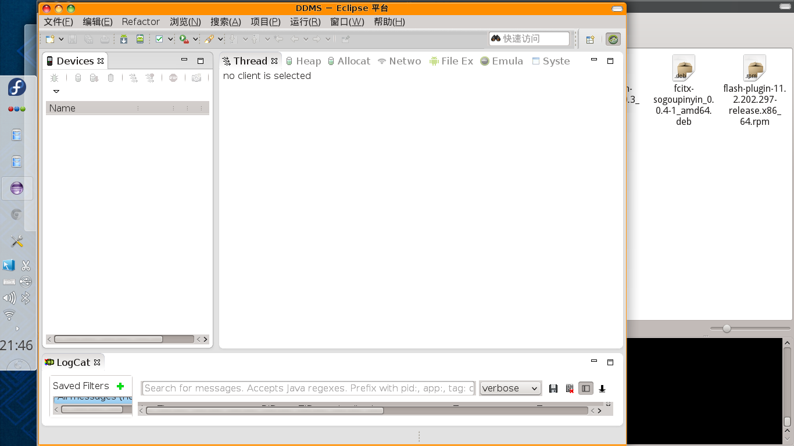Click the Cause GC trash icon

(x=110, y=78)
